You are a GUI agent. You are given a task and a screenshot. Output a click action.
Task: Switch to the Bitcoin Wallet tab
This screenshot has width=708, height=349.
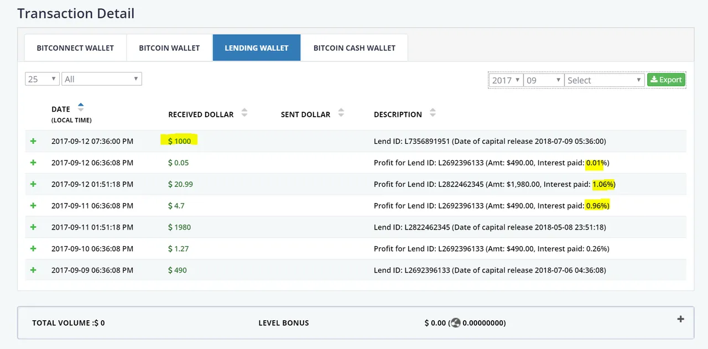(169, 48)
